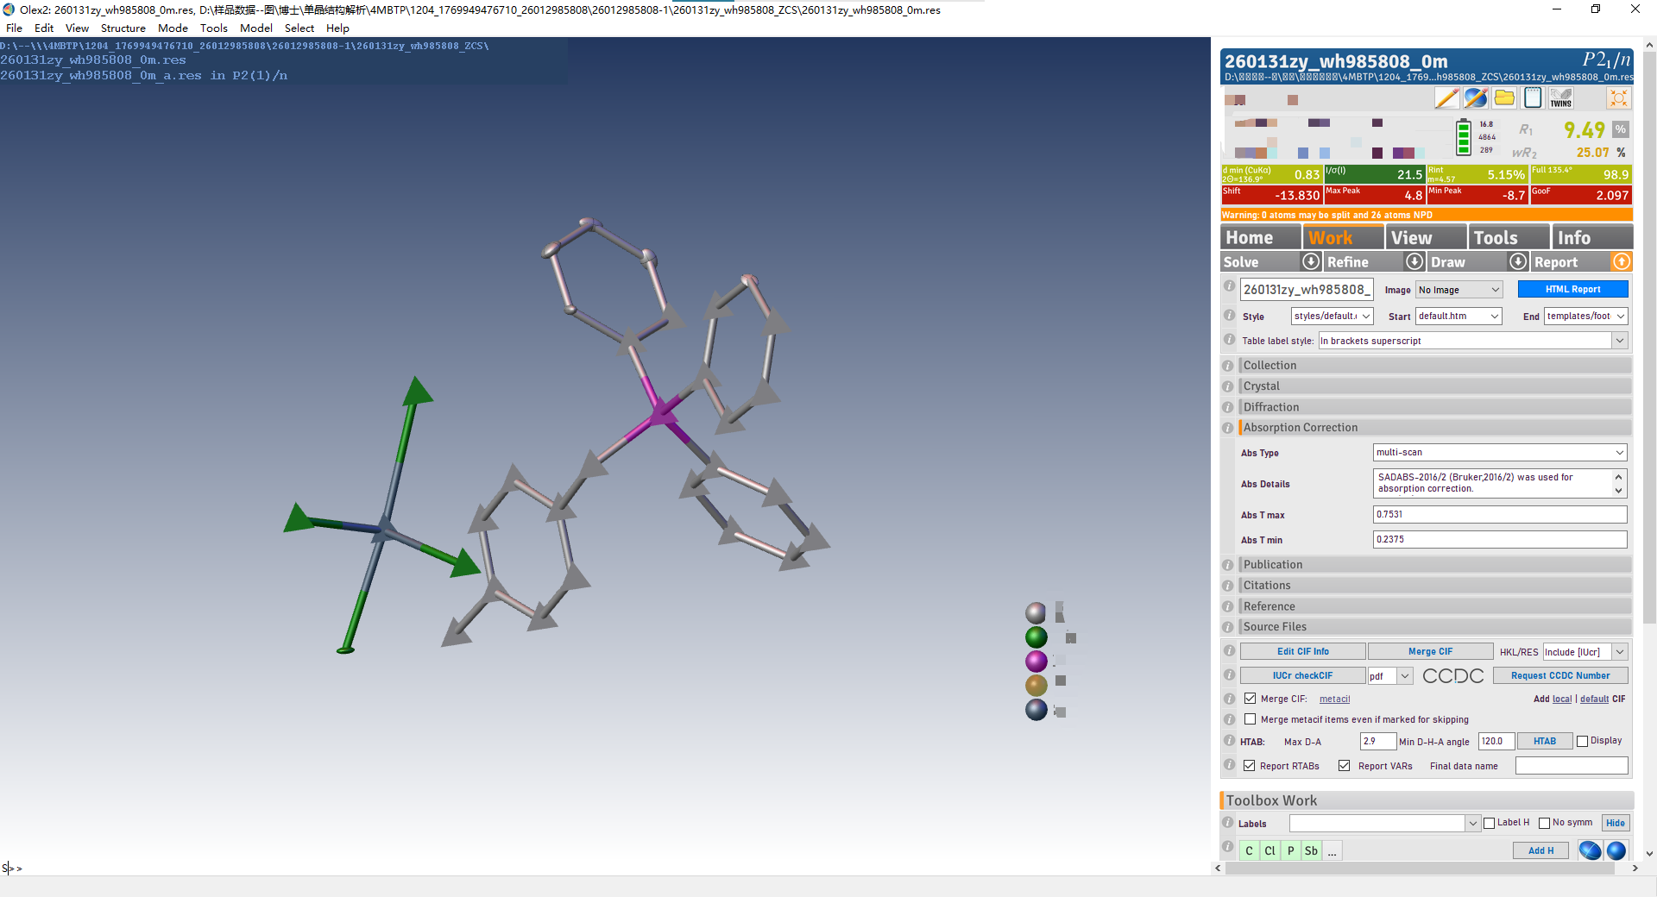Open the Table label style dropdown

coord(1619,341)
